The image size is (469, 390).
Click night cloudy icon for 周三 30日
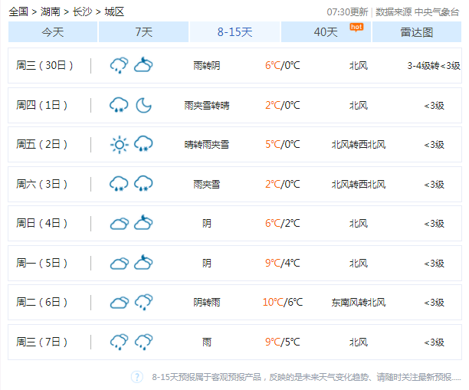[x=143, y=64]
